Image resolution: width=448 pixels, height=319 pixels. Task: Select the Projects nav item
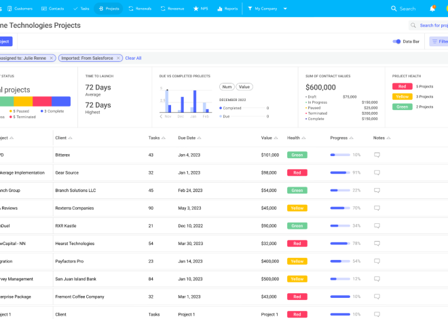109,9
